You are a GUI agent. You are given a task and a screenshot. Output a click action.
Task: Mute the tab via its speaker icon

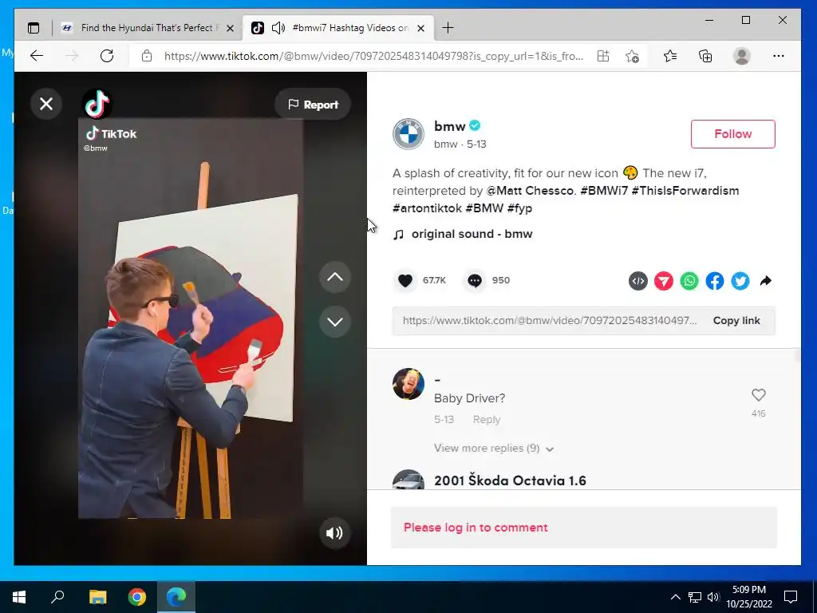[x=278, y=28]
